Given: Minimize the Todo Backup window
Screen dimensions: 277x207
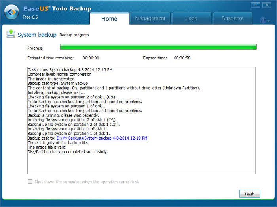Looking at the screenshot, I should click(256, 6).
